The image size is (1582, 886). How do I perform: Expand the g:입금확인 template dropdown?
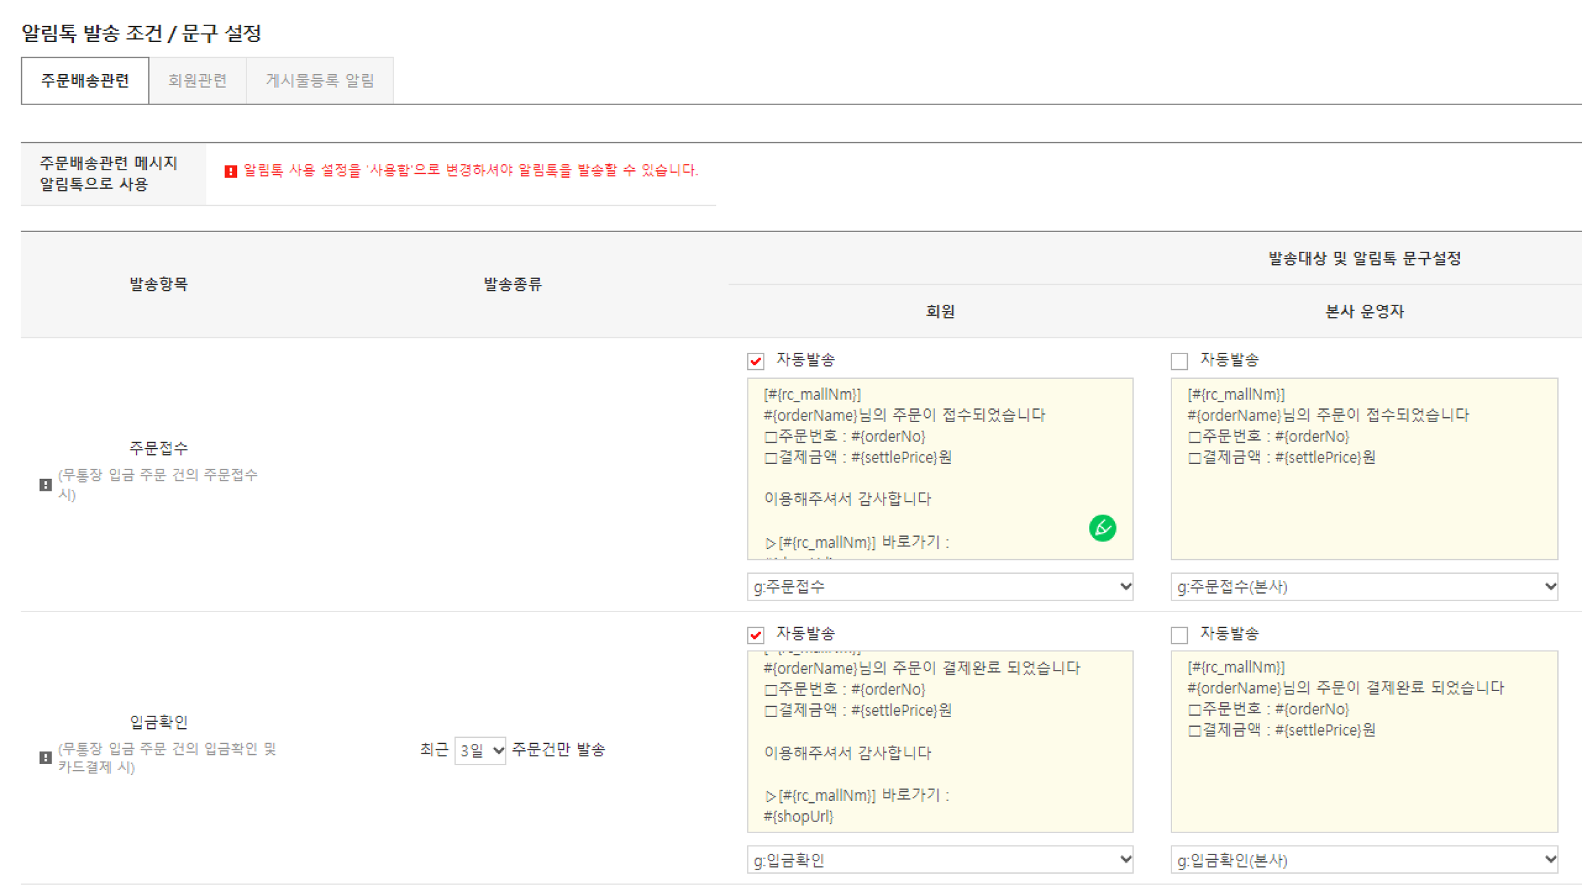coord(939,860)
